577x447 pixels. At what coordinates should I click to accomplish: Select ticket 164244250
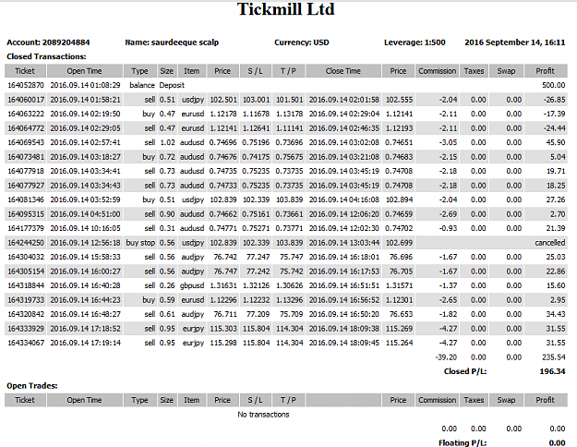pyautogui.click(x=26, y=243)
